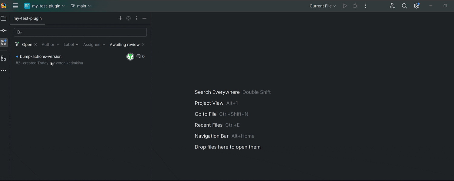The height and width of the screenshot is (181, 454).
Task: Open Search Everywhere with the magnifier icon
Action: tap(404, 6)
